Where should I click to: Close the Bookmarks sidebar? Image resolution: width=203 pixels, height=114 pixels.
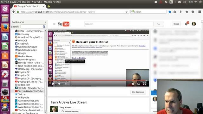click(x=45, y=22)
